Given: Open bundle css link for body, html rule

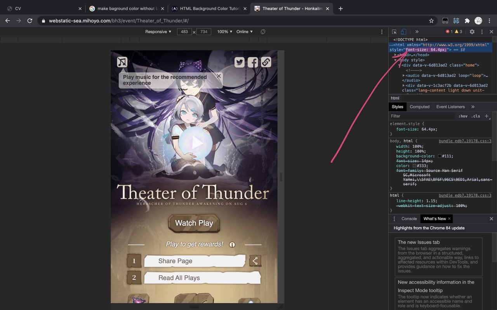Looking at the screenshot, I should 465,141.
